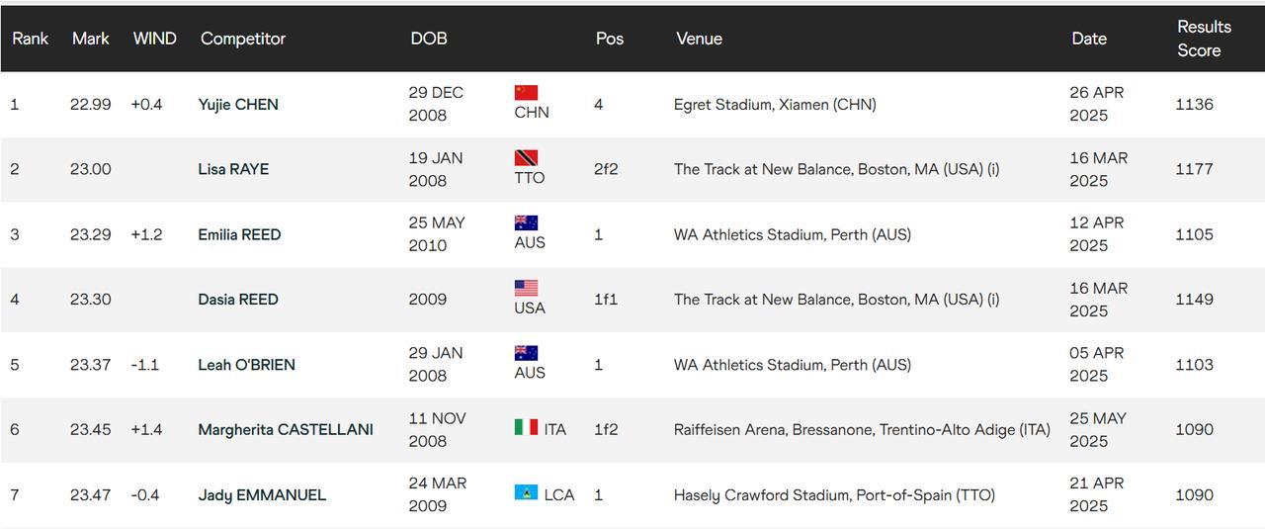Click the Saint Lucia flag icon
This screenshot has width=1265, height=529.
pos(526,492)
